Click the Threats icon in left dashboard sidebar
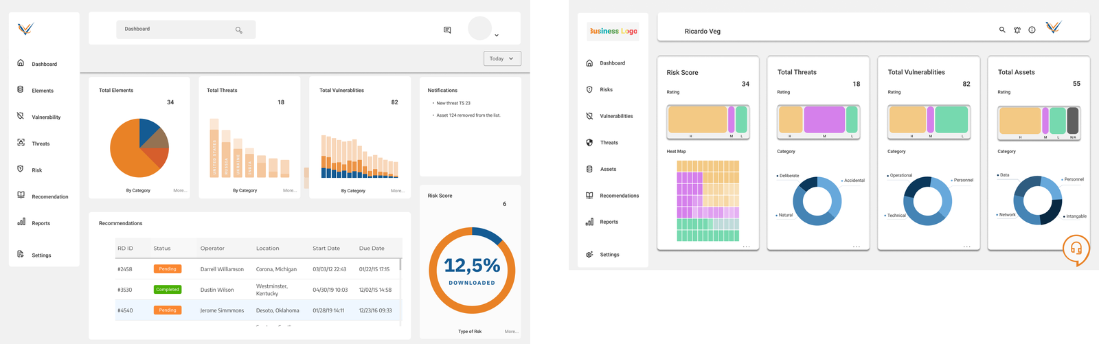This screenshot has width=1099, height=344. (21, 143)
